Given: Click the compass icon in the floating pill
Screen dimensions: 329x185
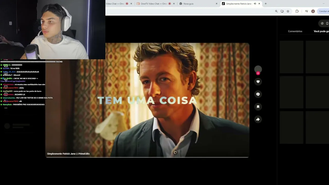Looking at the screenshot, I should coord(322,23).
